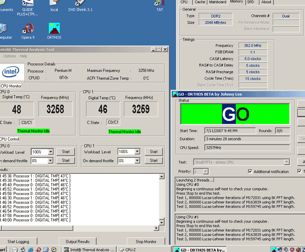Toggle the Additional notification checkbox
The height and width of the screenshot is (252, 305).
click(x=250, y=171)
